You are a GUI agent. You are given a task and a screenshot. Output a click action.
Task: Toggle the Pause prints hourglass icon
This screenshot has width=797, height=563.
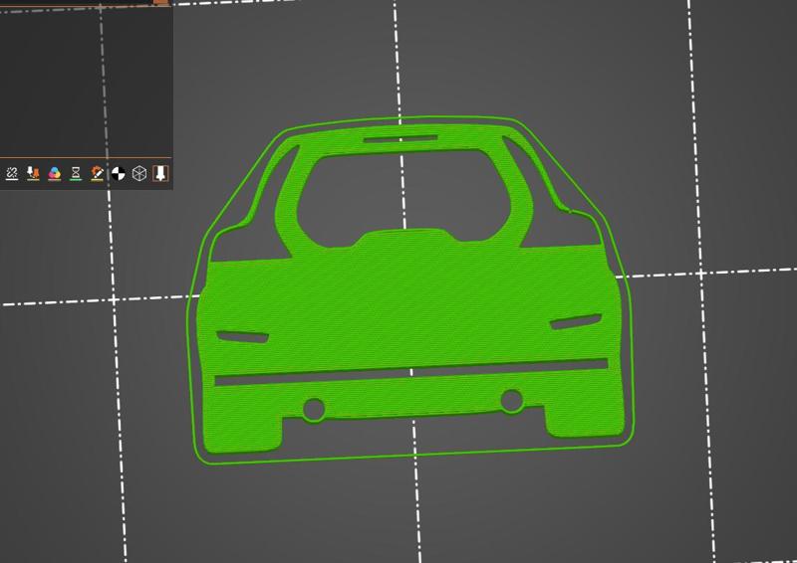76,174
